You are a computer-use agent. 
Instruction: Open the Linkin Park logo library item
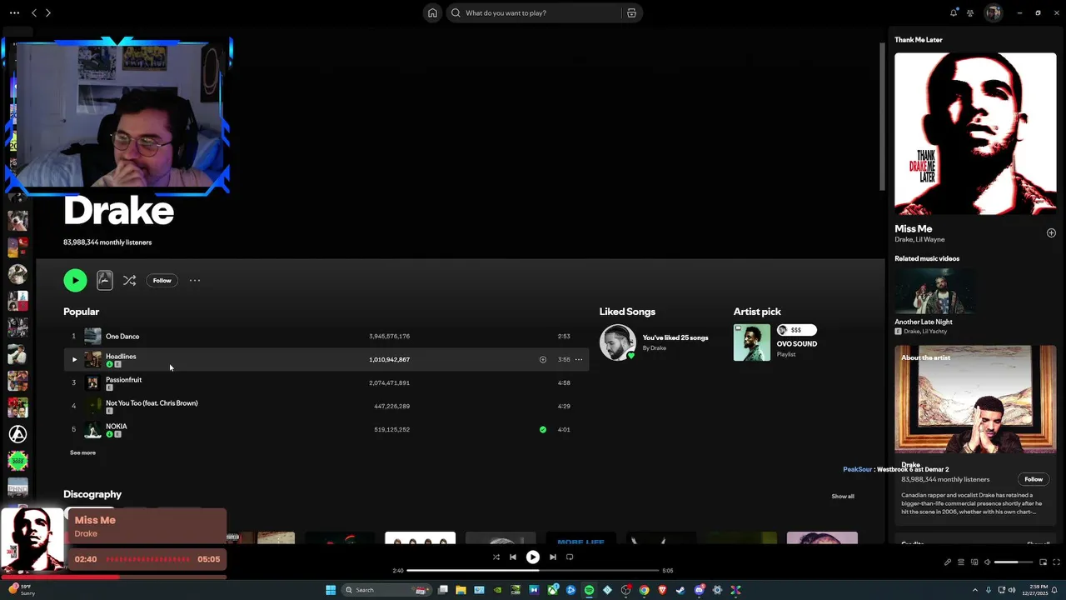pyautogui.click(x=17, y=434)
